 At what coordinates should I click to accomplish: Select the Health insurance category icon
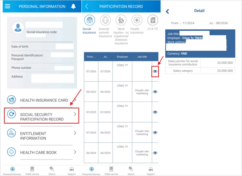tap(137, 20)
